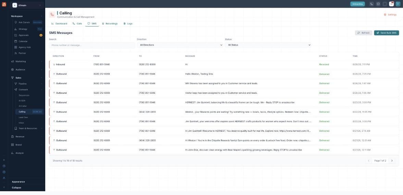Image resolution: width=403 pixels, height=195 pixels.
Task: Focus the phone number or message search field
Action: coord(92,45)
